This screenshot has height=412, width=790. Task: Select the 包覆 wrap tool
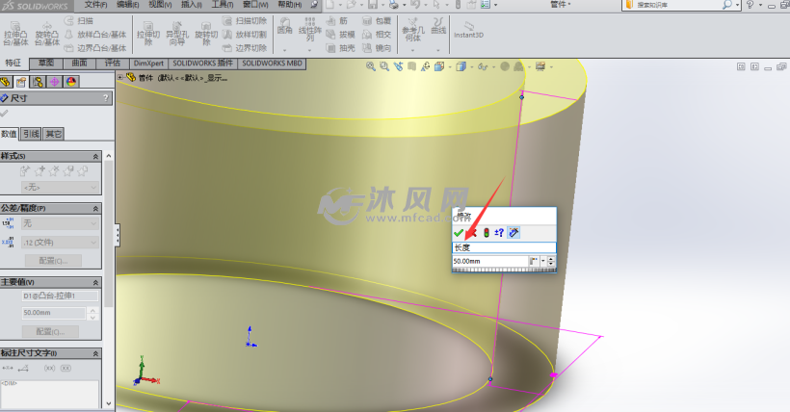(377, 20)
